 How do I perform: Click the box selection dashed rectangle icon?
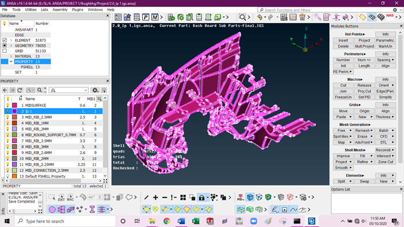(x=52, y=197)
